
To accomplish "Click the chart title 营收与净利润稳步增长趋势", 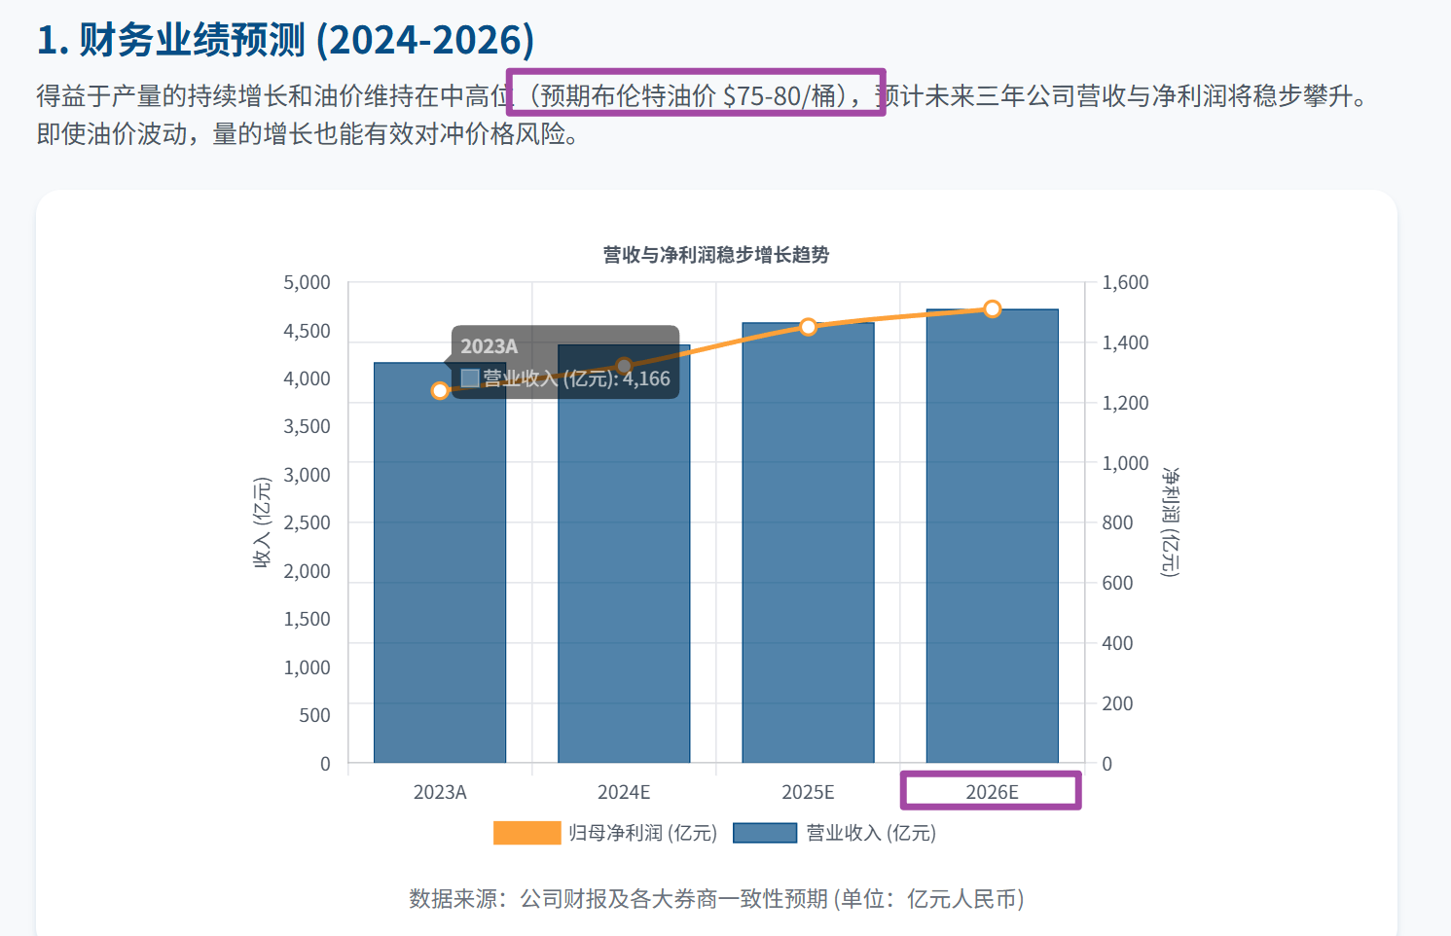I will coord(715,255).
